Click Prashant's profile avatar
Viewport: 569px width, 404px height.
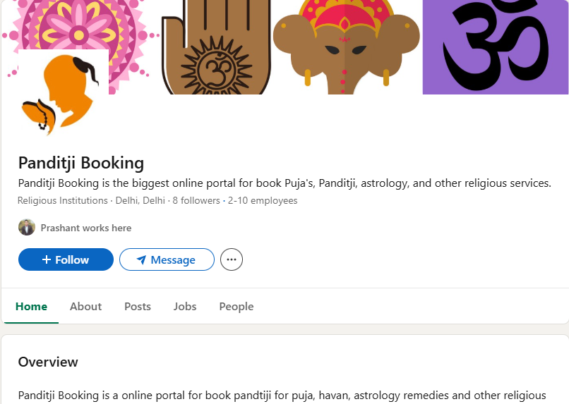[27, 228]
